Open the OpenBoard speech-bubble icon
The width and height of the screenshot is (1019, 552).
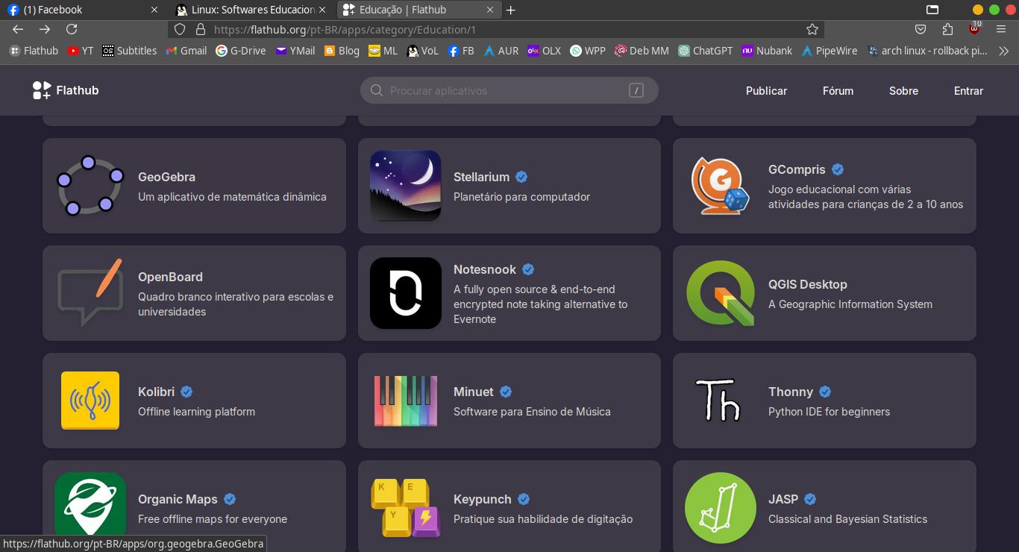coord(90,292)
